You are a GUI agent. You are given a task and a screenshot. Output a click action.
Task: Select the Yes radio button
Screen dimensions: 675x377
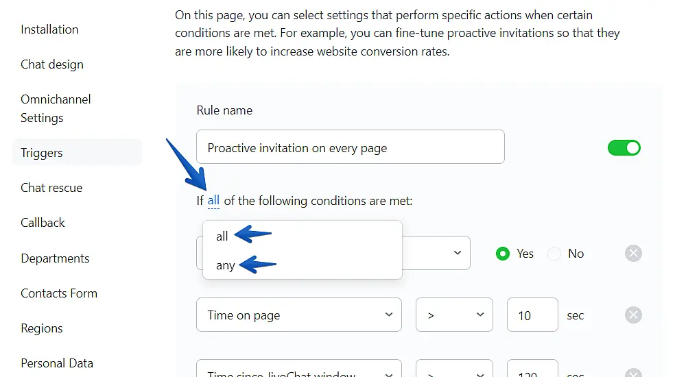(x=504, y=254)
